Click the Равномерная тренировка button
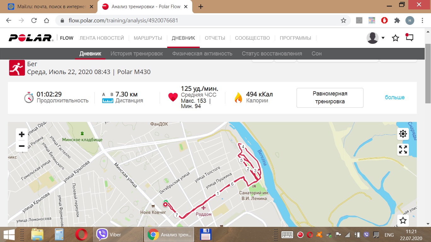The width and height of the screenshot is (431, 242). point(330,98)
